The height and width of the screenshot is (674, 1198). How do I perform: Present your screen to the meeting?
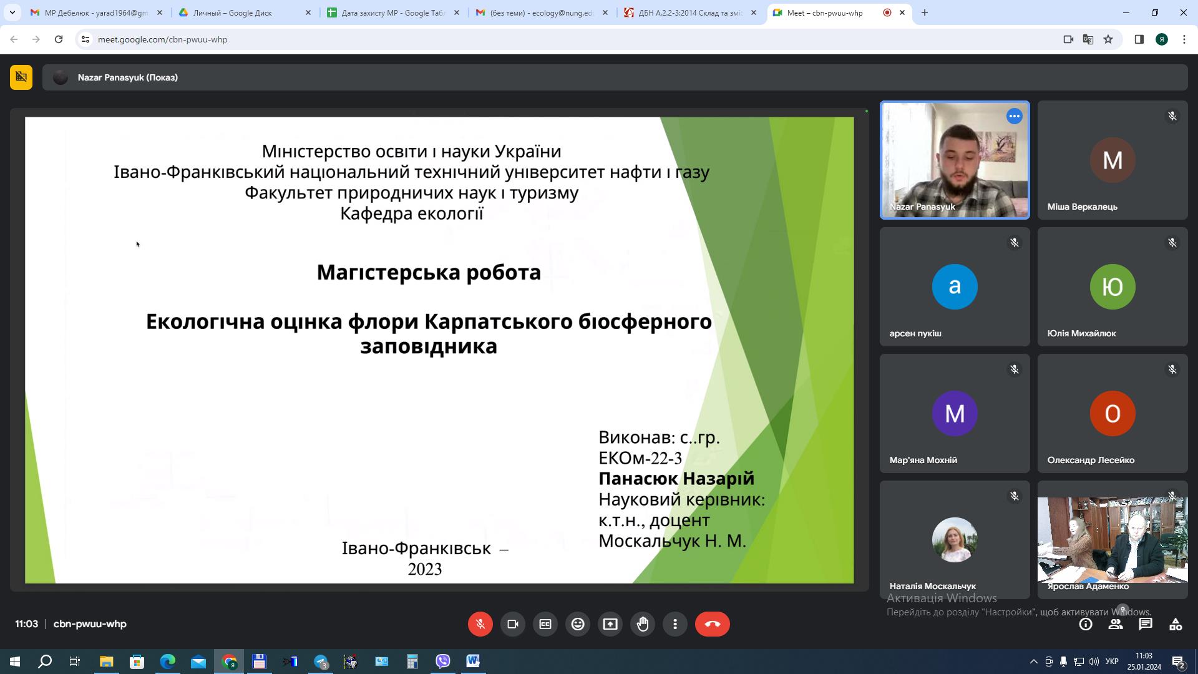tap(610, 623)
